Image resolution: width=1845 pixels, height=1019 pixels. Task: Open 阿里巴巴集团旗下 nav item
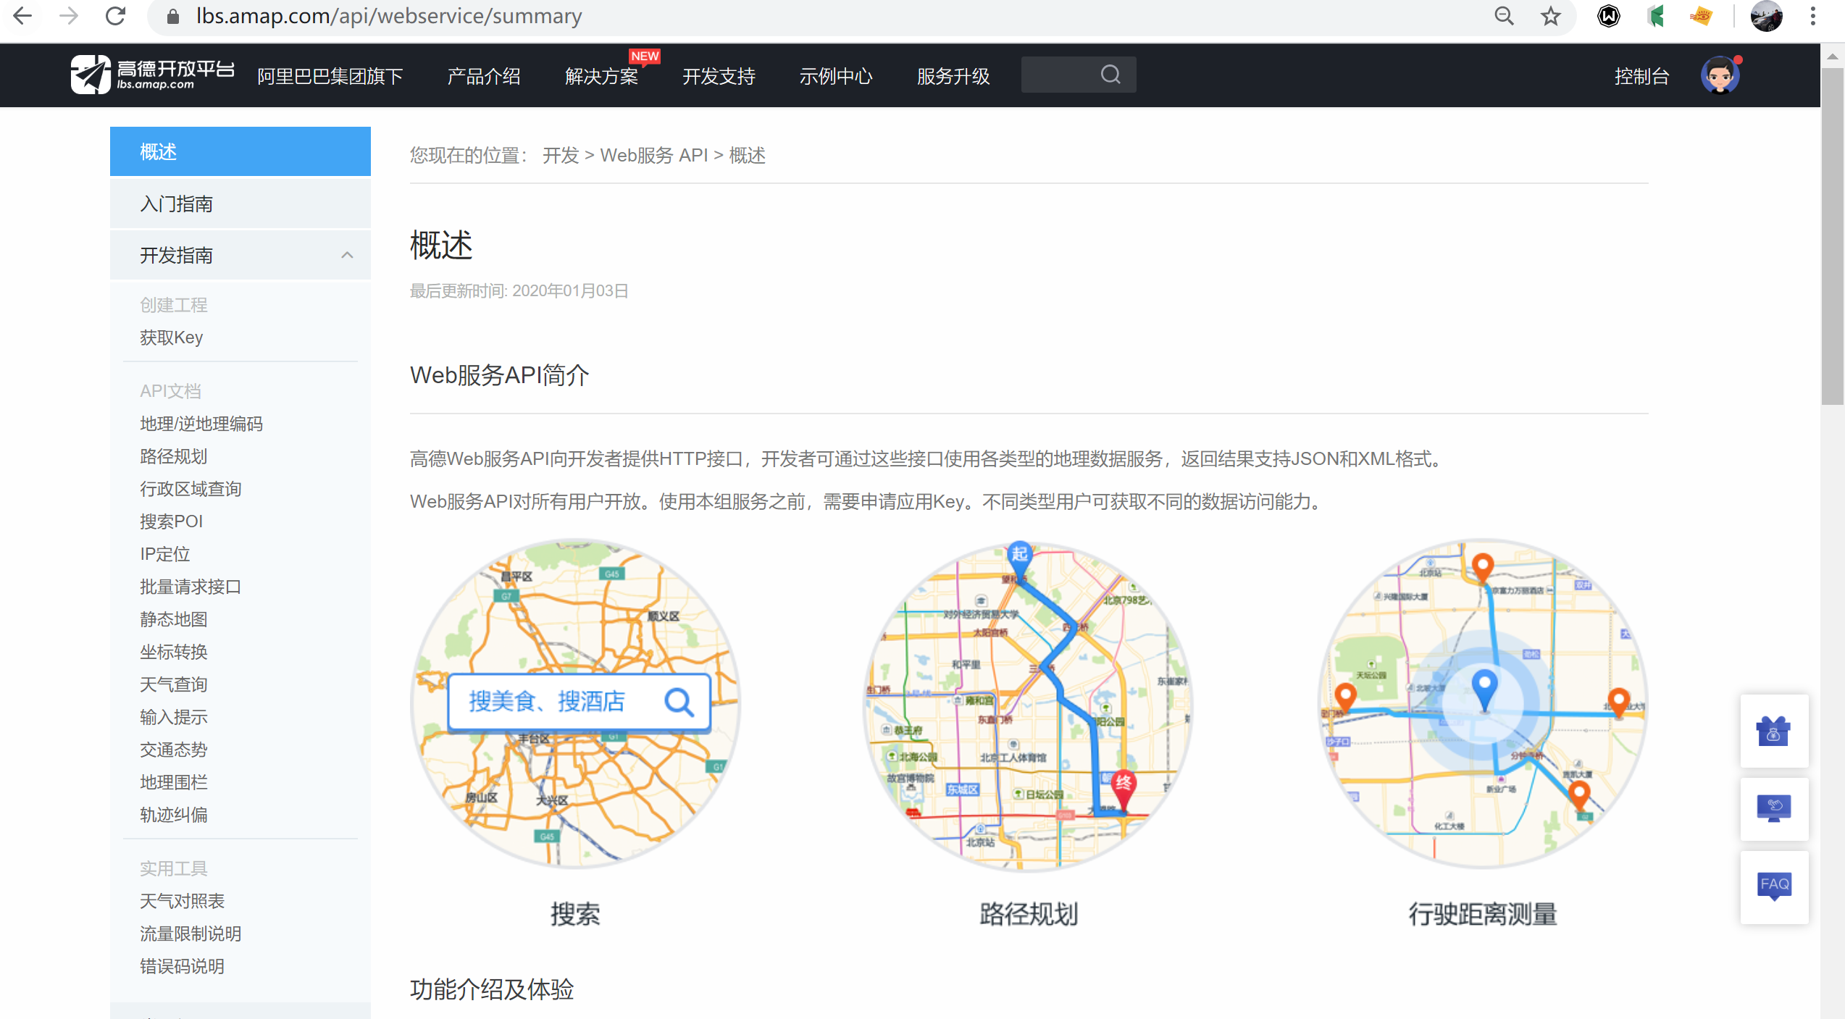coord(330,76)
